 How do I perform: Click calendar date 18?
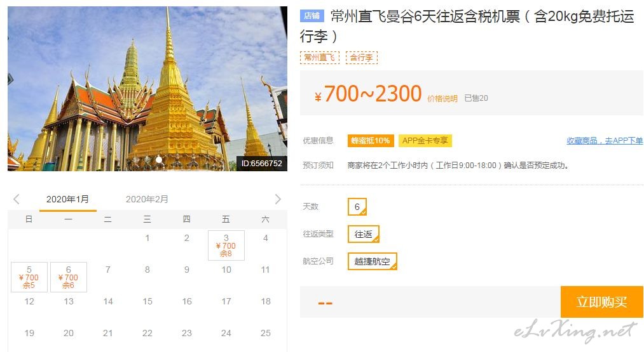pos(266,301)
